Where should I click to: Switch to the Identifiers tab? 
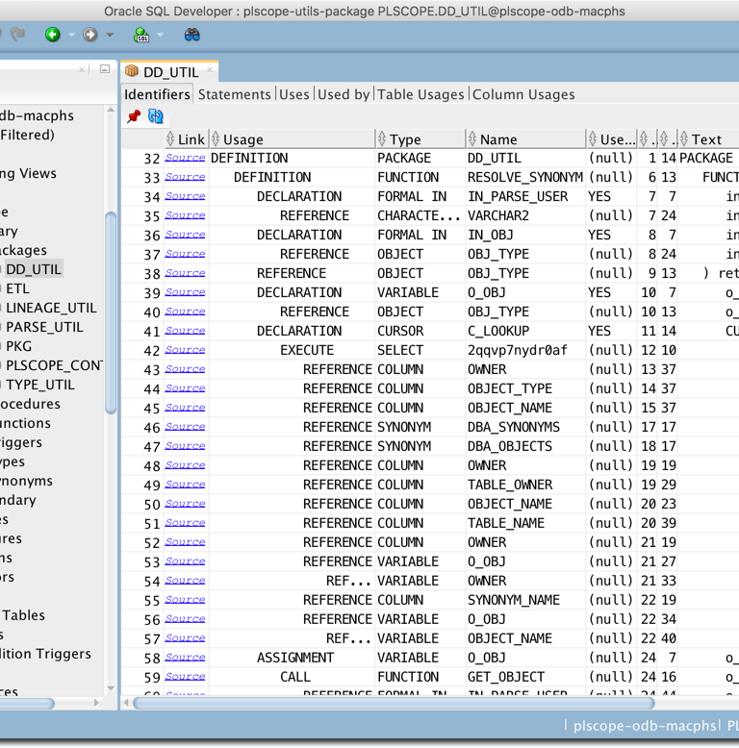coord(157,94)
